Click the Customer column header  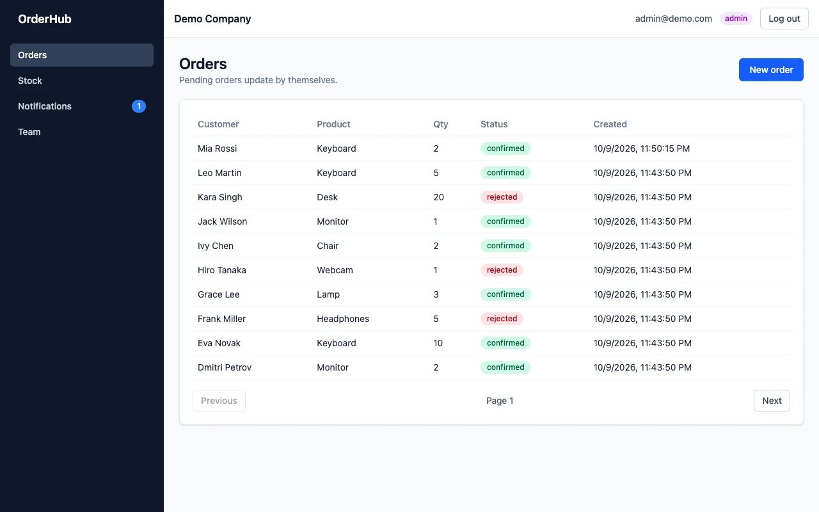click(218, 124)
